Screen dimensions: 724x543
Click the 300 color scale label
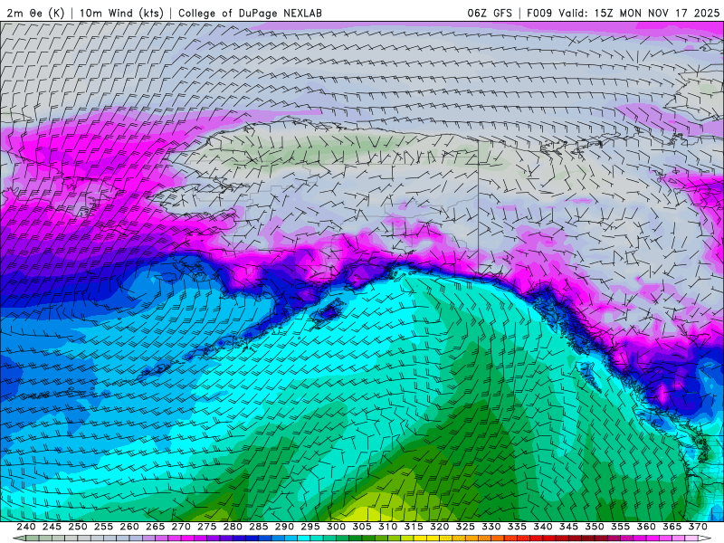(336, 527)
